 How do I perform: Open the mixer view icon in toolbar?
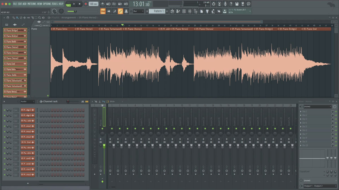pyautogui.click(x=190, y=11)
